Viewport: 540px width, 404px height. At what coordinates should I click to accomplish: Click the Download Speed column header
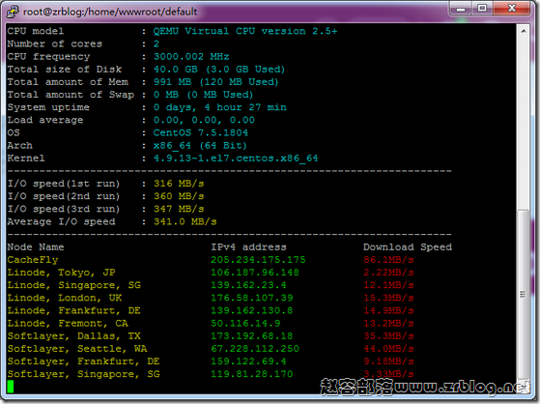click(x=408, y=247)
